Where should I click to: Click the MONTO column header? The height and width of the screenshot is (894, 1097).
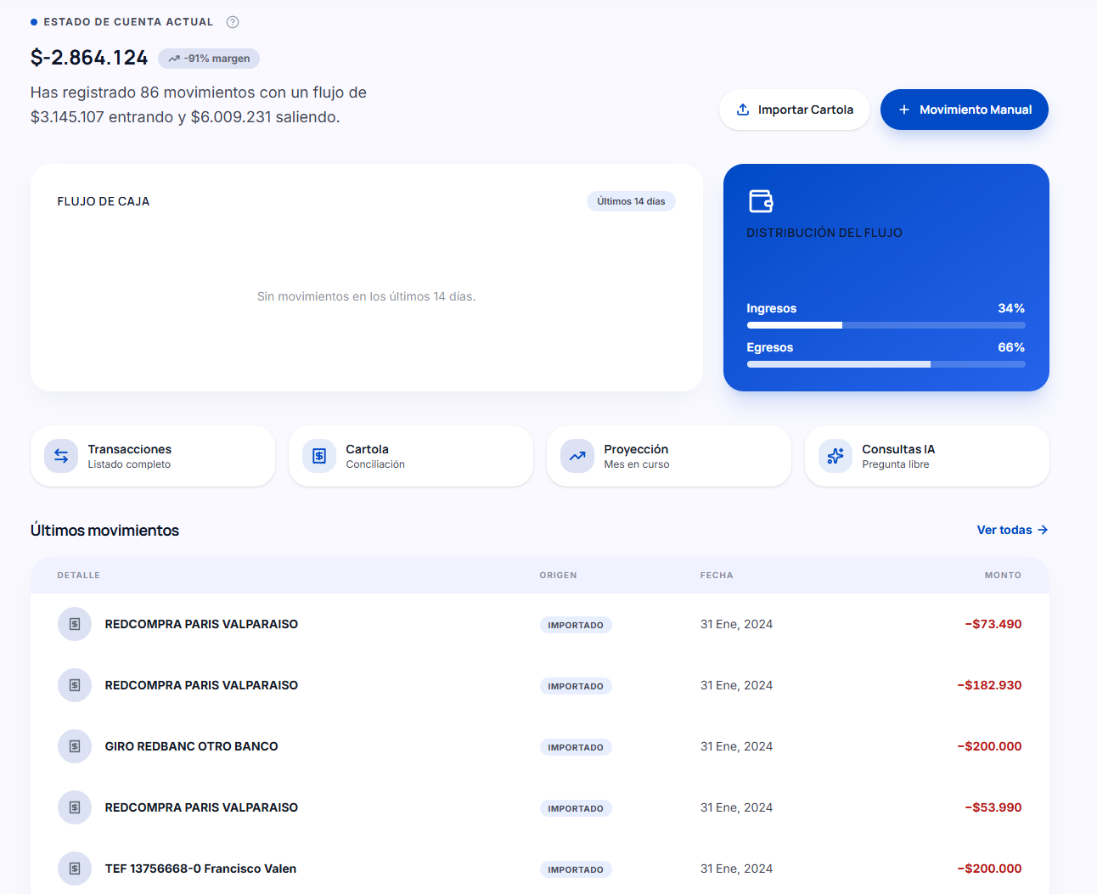pos(1003,576)
